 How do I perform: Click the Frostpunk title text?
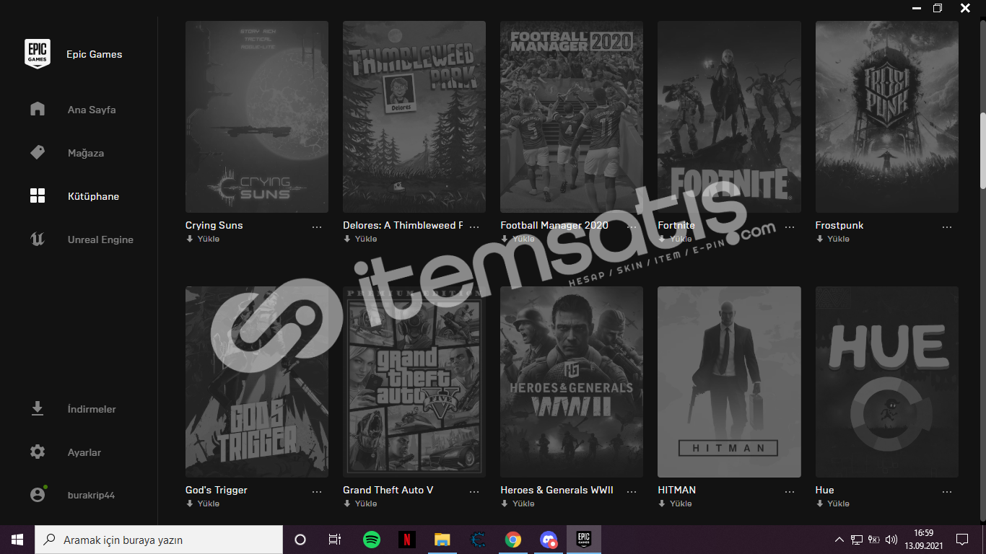(839, 225)
